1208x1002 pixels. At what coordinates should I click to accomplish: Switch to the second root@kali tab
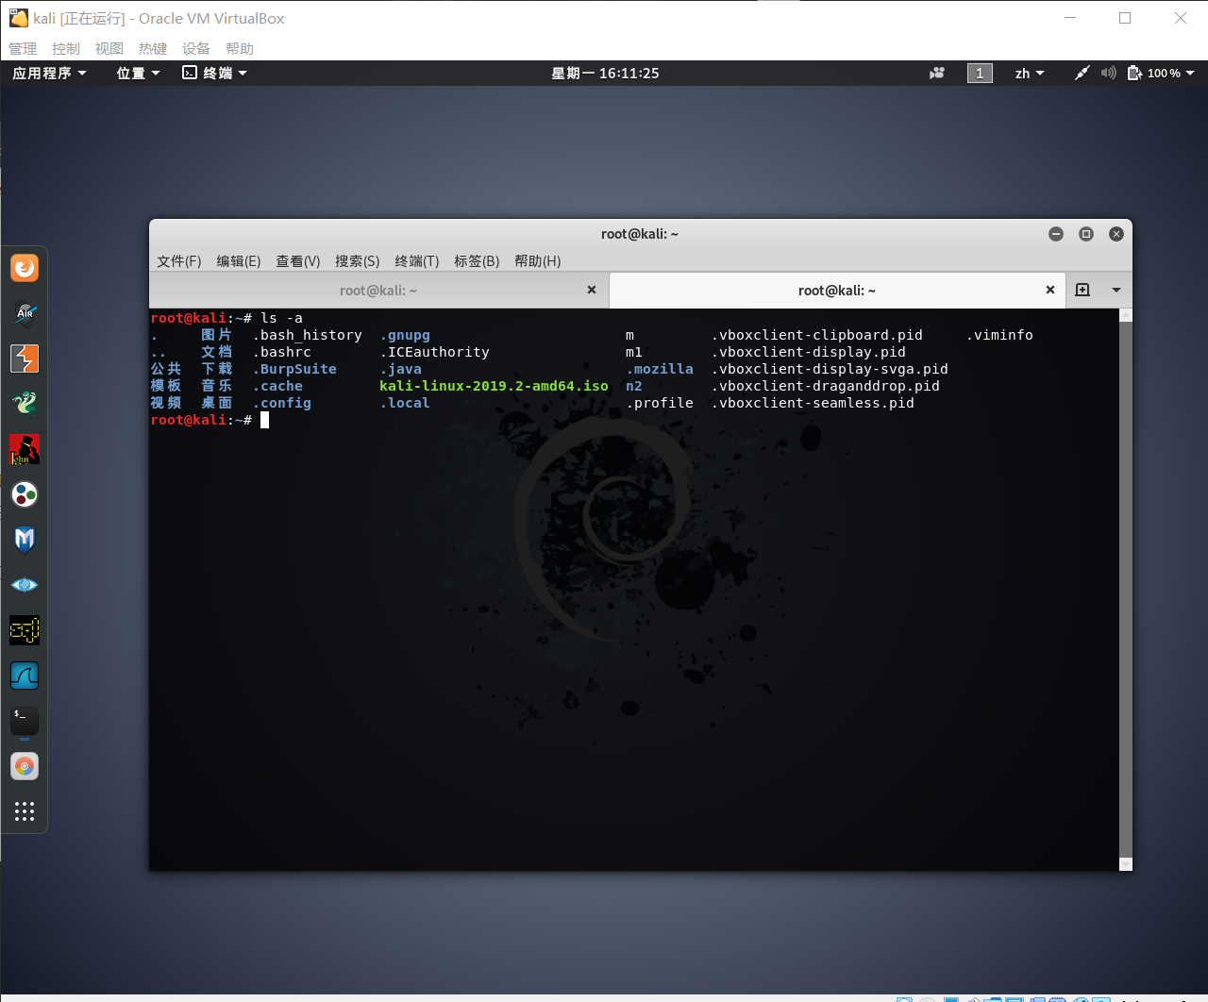tap(838, 290)
